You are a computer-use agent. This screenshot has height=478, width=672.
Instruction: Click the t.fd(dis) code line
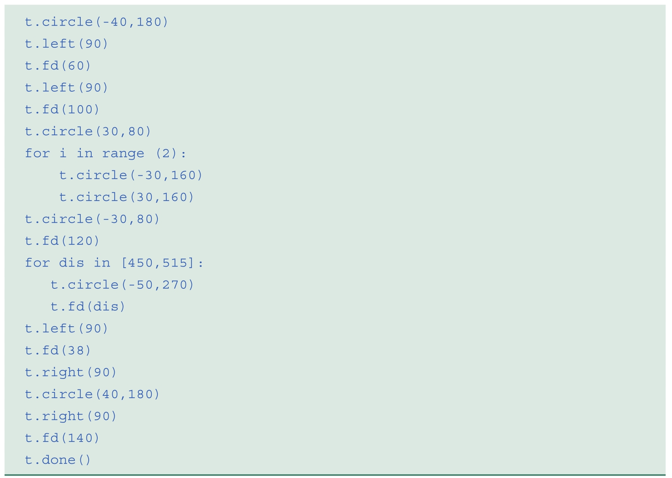(88, 307)
